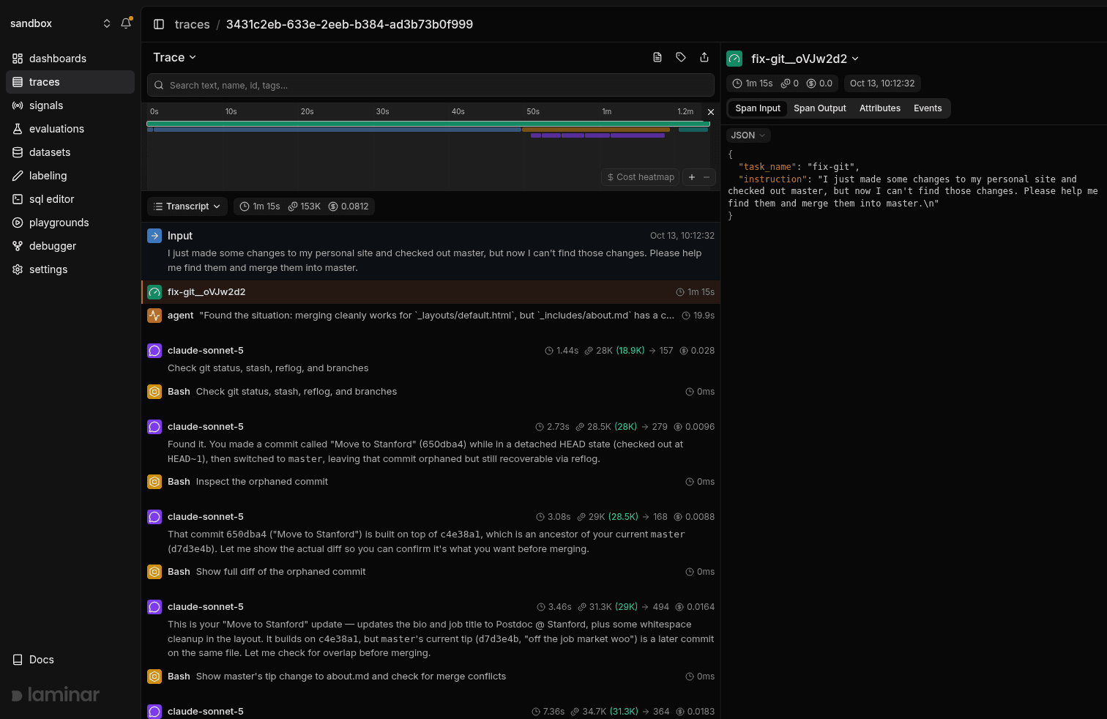Select Bash 'Check git status, stash, reflog' row
The height and width of the screenshot is (719, 1107).
pos(430,392)
